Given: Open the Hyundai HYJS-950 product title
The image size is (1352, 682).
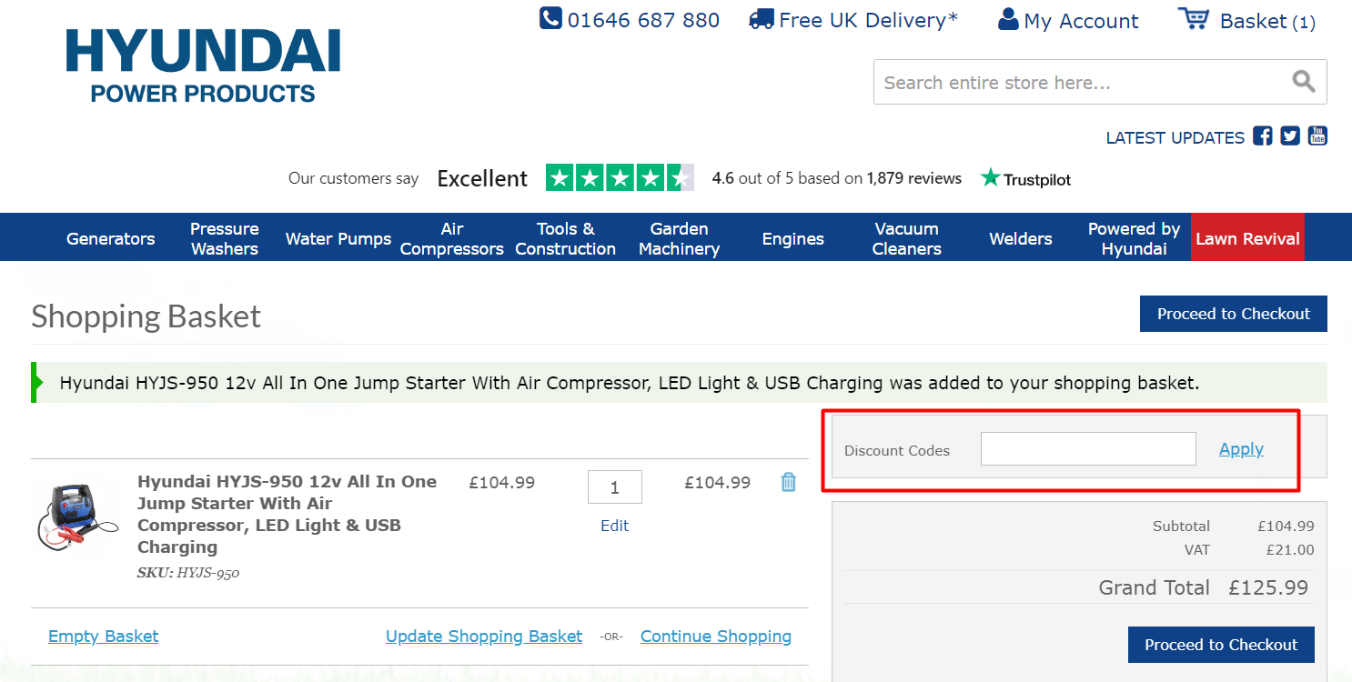Looking at the screenshot, I should 288,514.
